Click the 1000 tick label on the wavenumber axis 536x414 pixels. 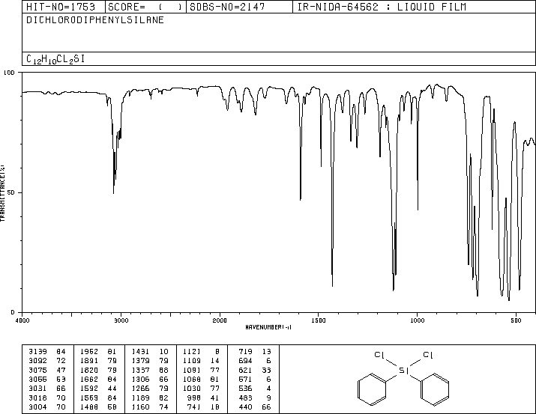417,320
